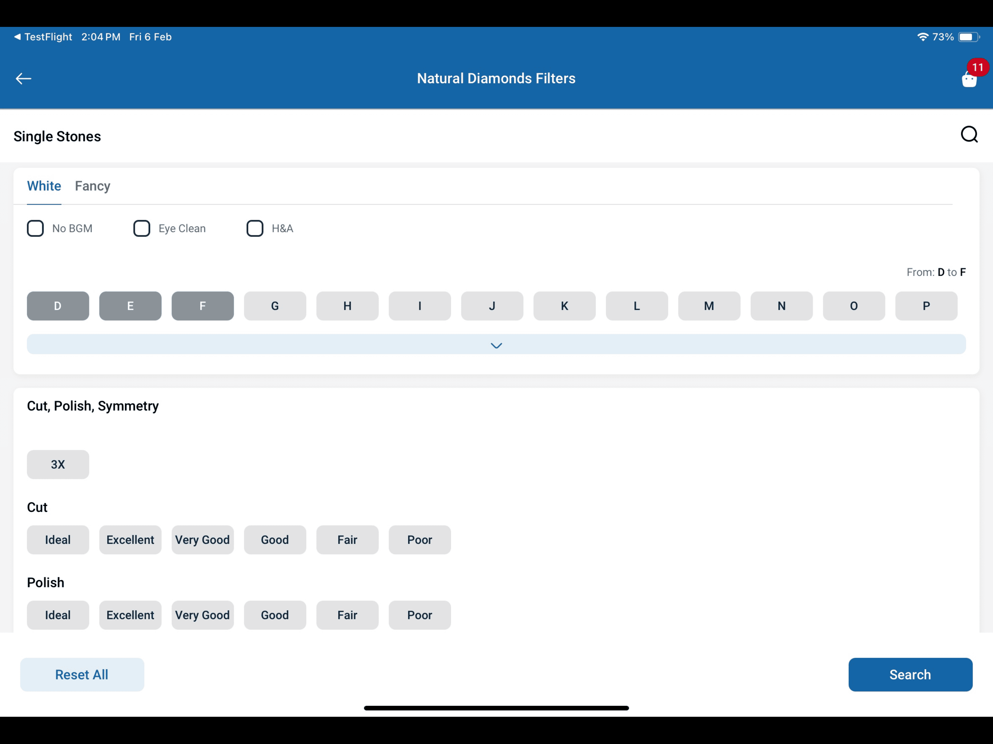Viewport: 993px width, 744px height.
Task: Pick Very Good under Polish
Action: pyautogui.click(x=202, y=615)
